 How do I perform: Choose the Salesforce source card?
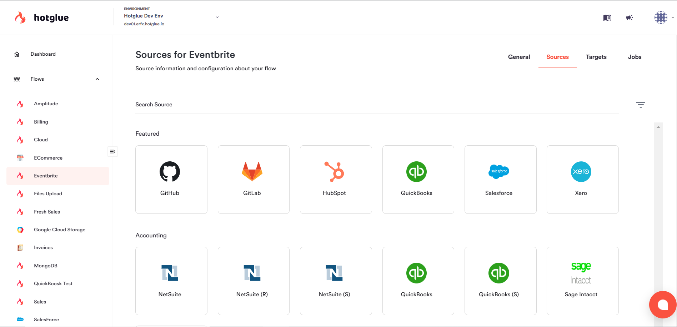(x=500, y=180)
